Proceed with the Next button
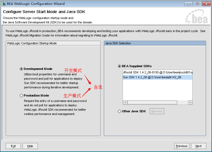Screen dimensions: 212x152 click(x=198, y=146)
